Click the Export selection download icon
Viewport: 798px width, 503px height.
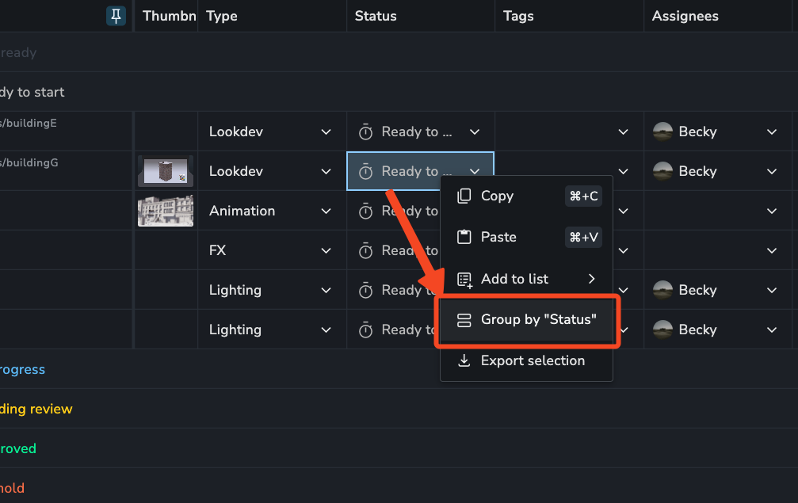pos(464,361)
